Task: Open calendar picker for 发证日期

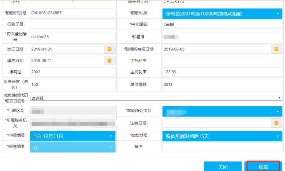Action: click(109, 49)
